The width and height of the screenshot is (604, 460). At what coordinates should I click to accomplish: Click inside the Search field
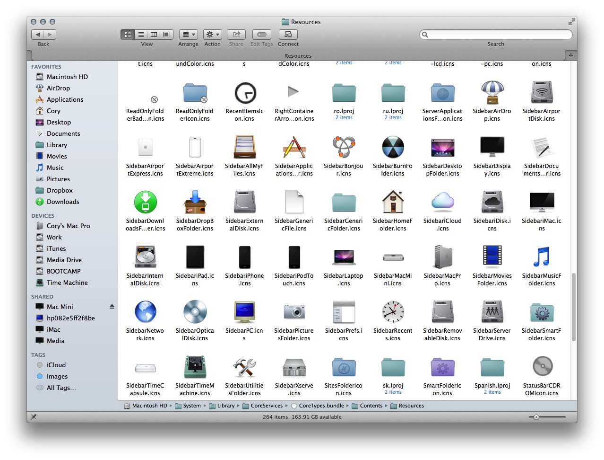pos(495,34)
